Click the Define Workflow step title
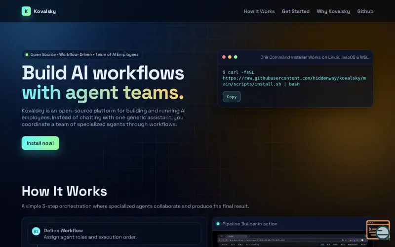 click(x=63, y=230)
